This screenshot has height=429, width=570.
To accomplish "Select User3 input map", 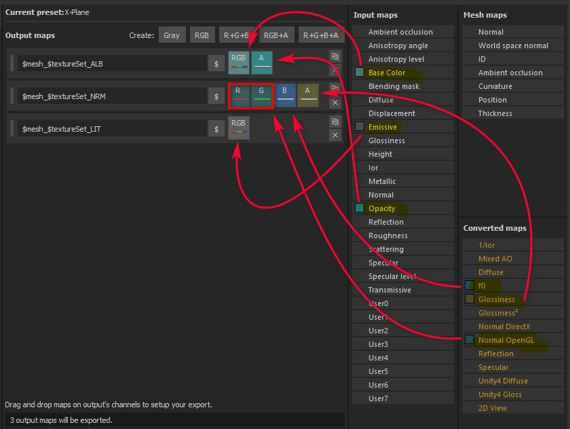I will [x=403, y=344].
